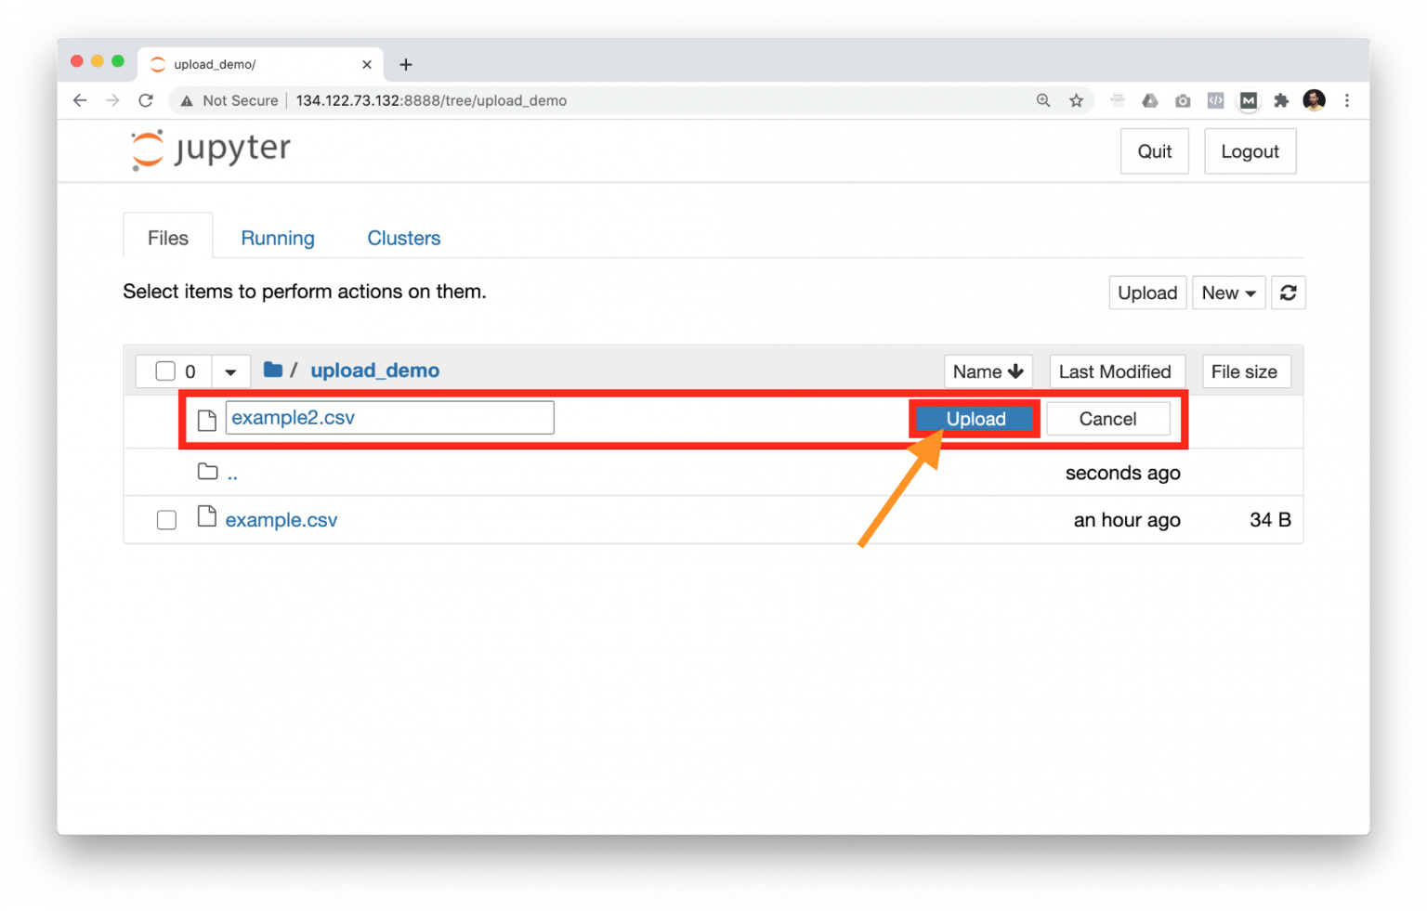Viewport: 1427px width, 911px height.
Task: Click the magnifier zoom icon in address bar
Action: pos(1043,100)
